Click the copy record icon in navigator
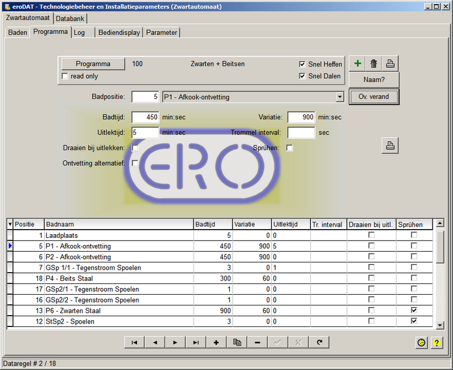 237,342
